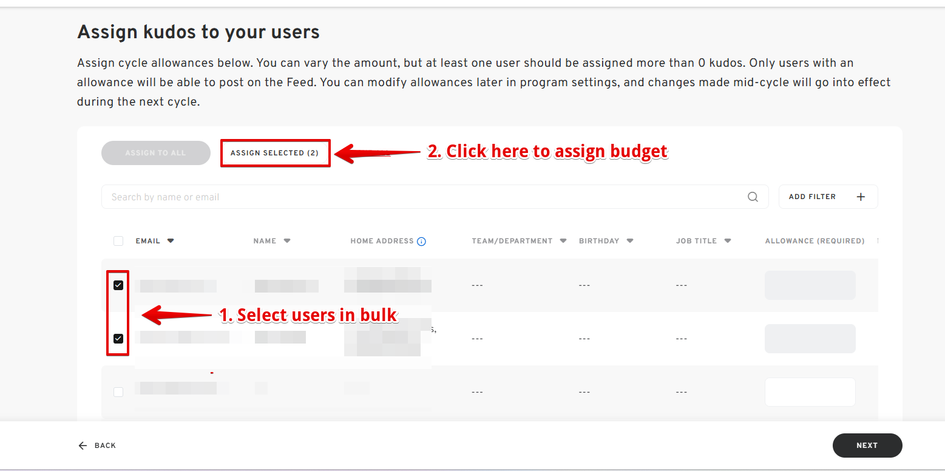Viewport: 945px width, 471px height.
Task: Open the Job Title column sort arrow
Action: pyautogui.click(x=727, y=241)
